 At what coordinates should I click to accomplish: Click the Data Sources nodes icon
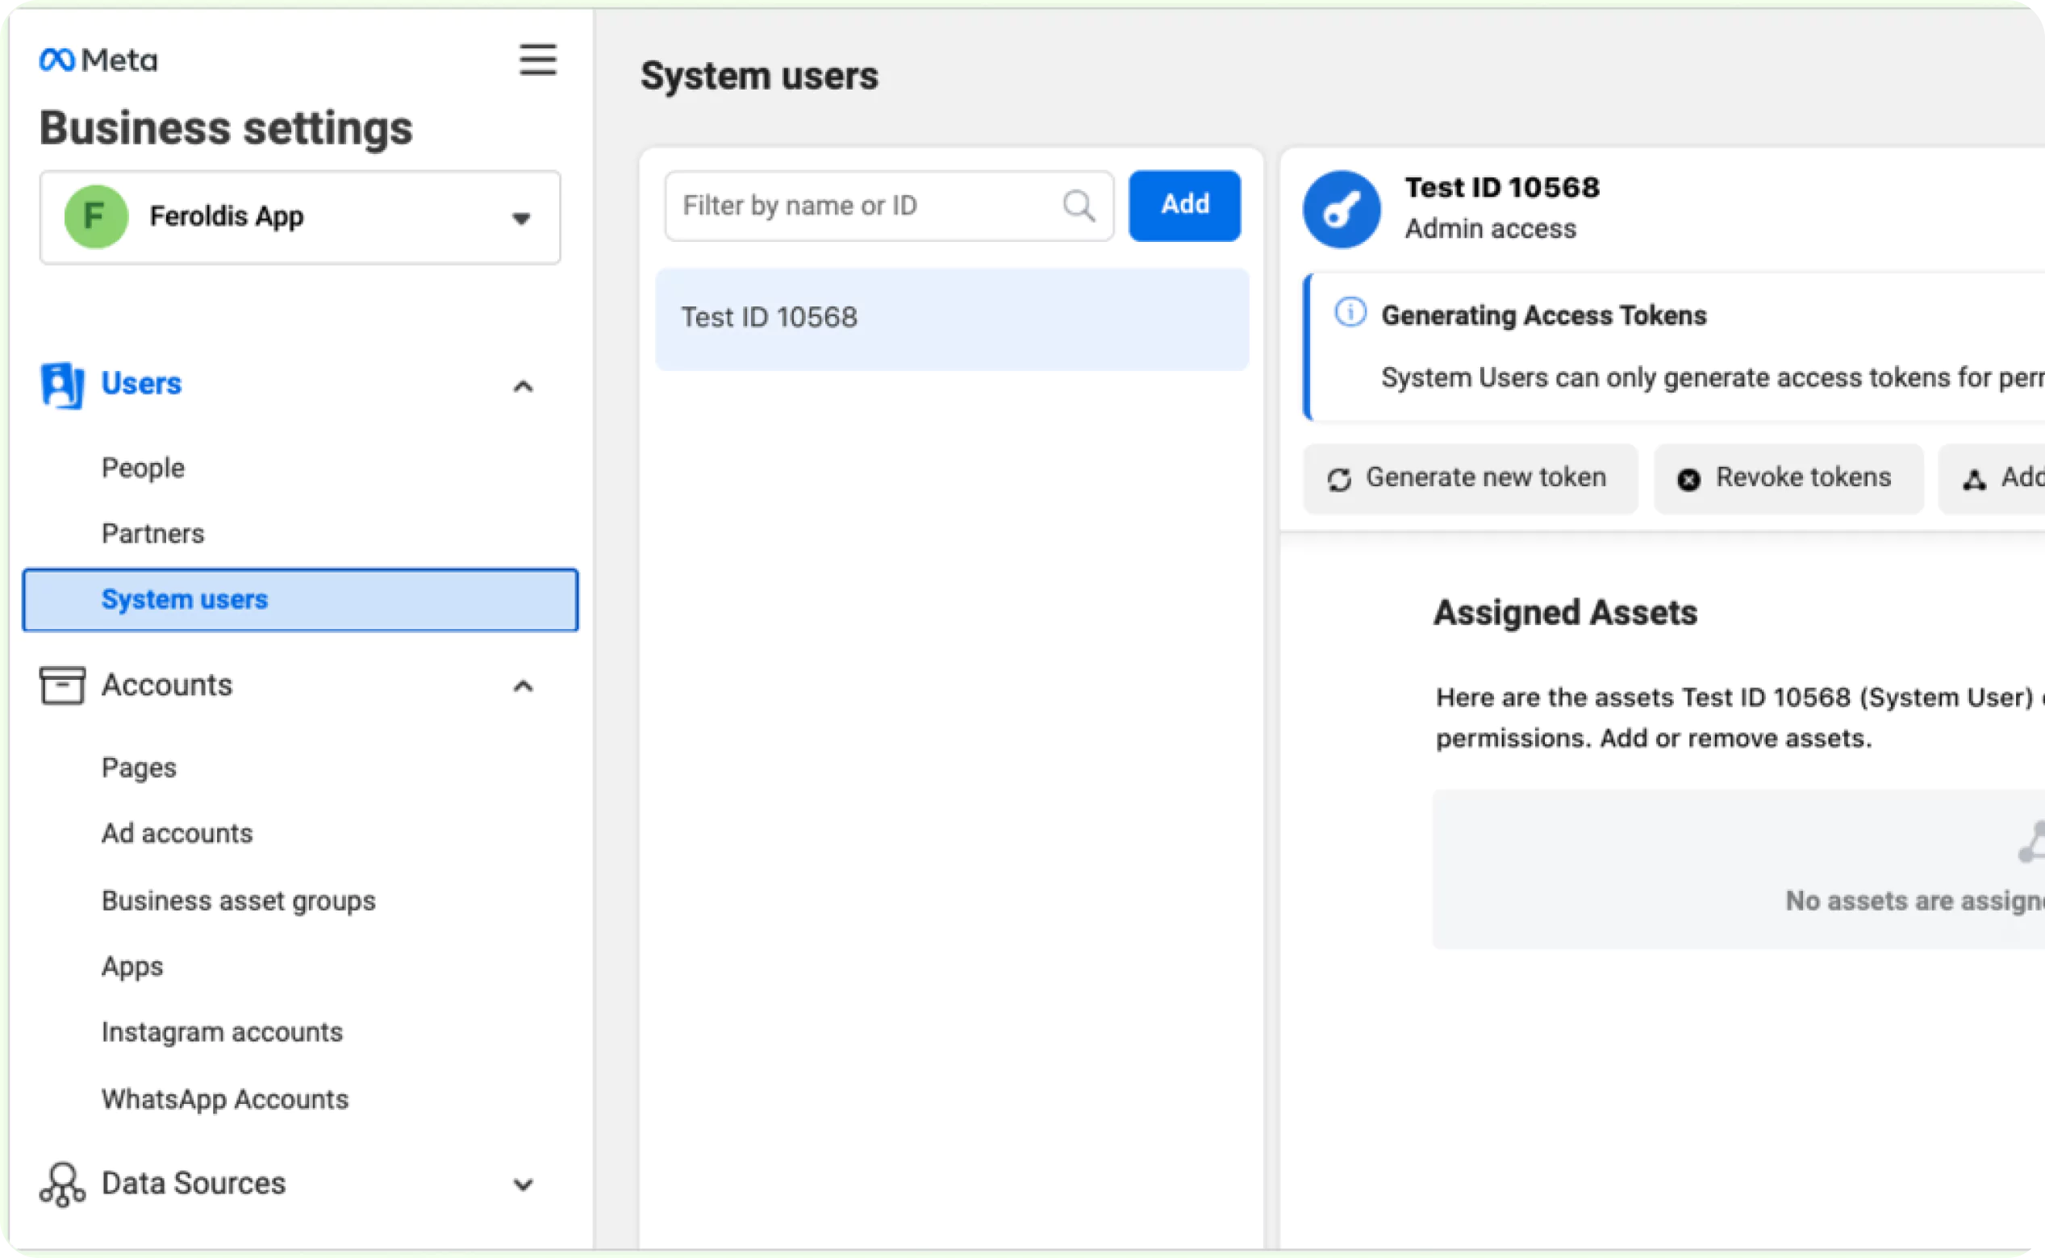(x=62, y=1184)
